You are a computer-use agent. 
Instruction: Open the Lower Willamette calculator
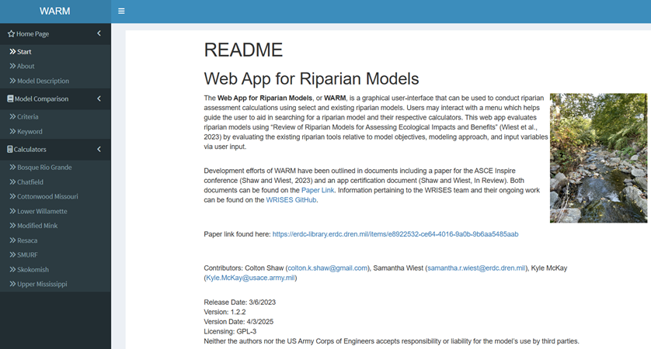pyautogui.click(x=55, y=211)
